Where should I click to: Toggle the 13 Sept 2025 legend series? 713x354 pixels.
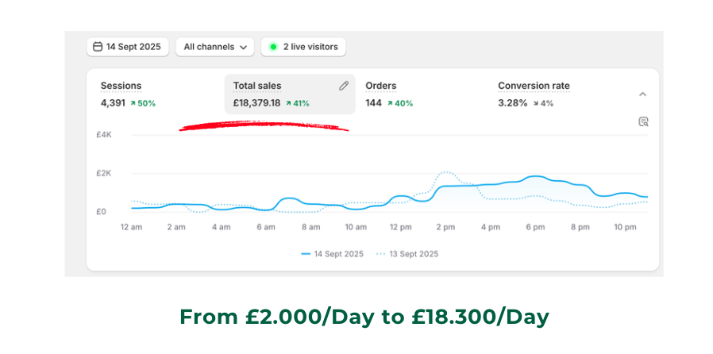click(407, 254)
